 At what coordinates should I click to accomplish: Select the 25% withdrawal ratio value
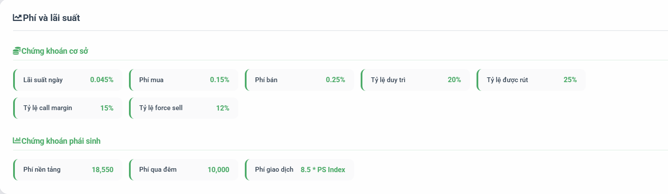point(570,80)
